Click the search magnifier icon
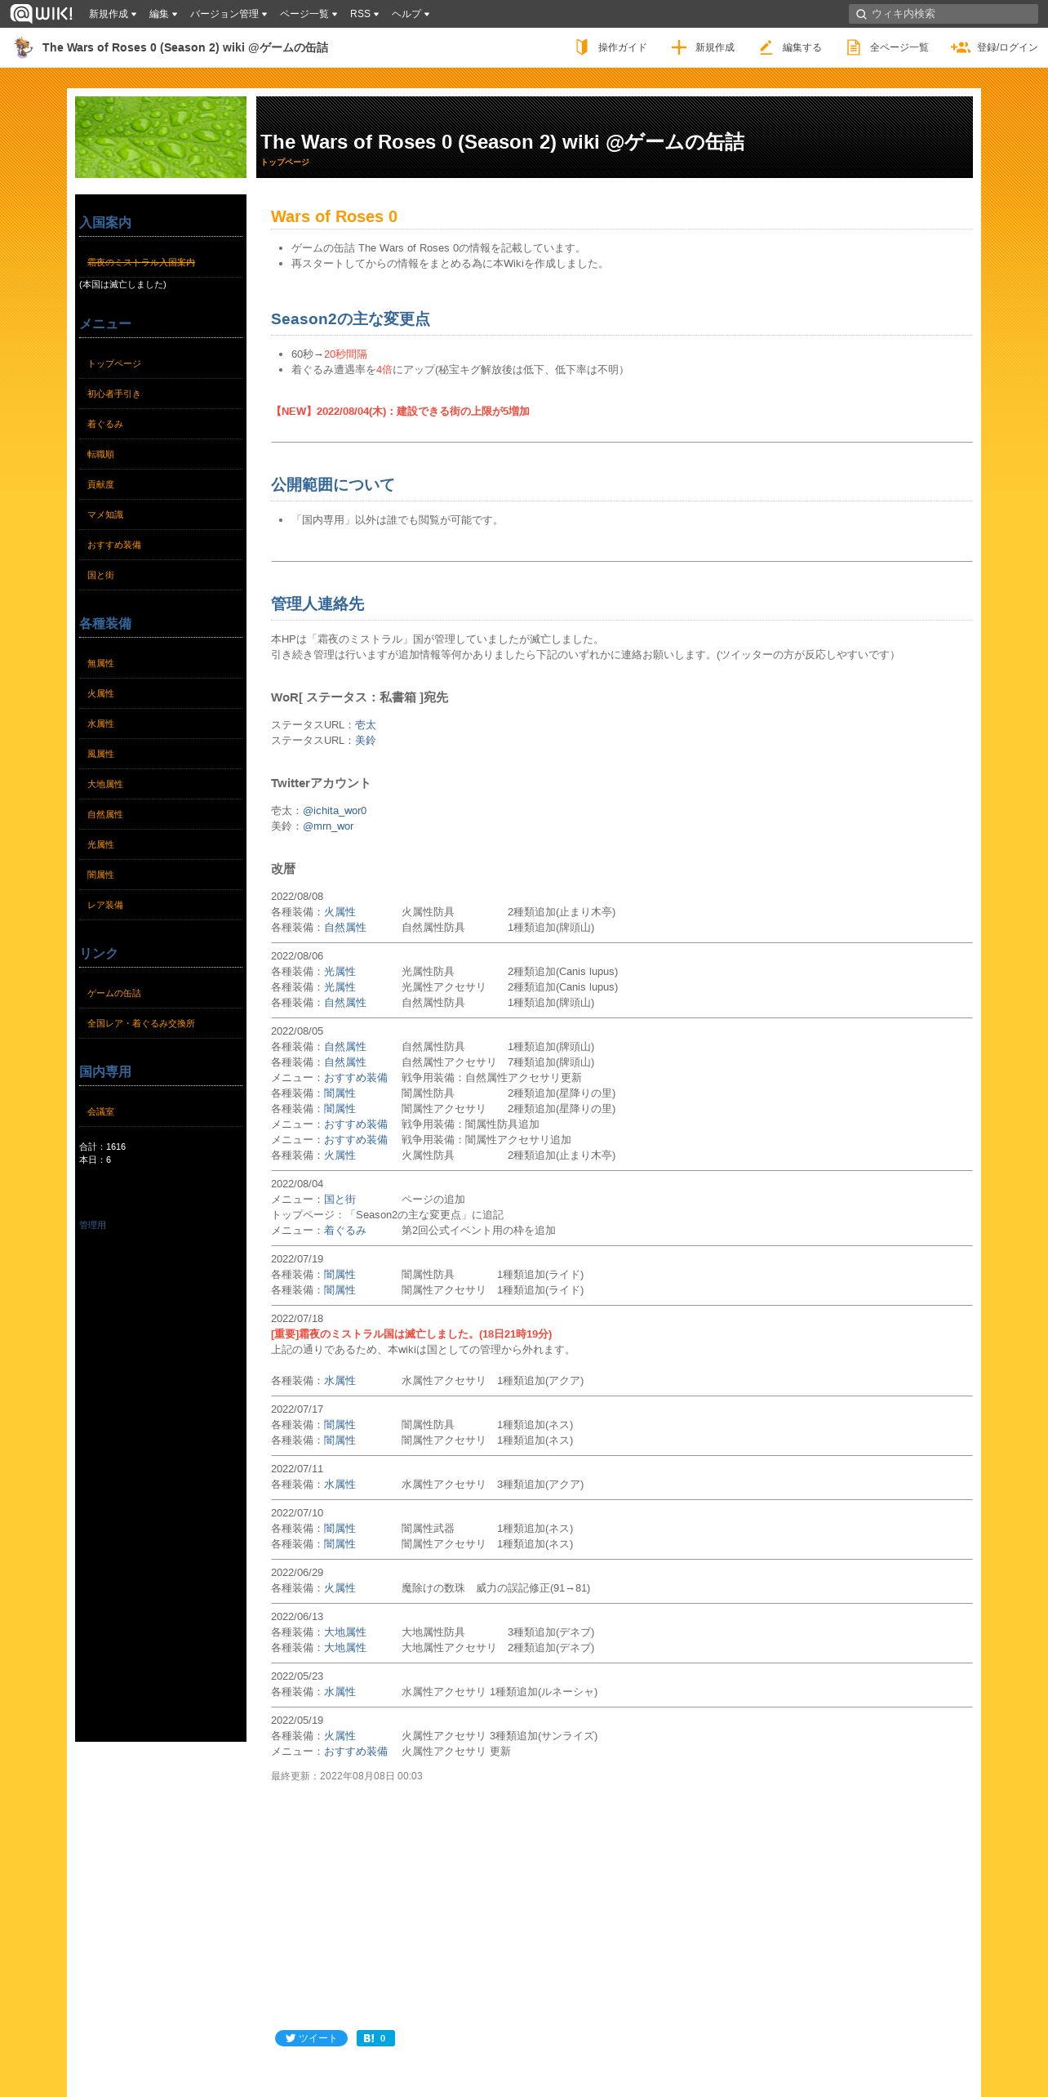This screenshot has height=2097, width=1048. pos(860,14)
